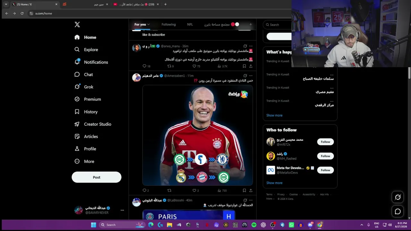View analytics of the @arwa_manu post
The image size is (411, 231).
(223, 66)
